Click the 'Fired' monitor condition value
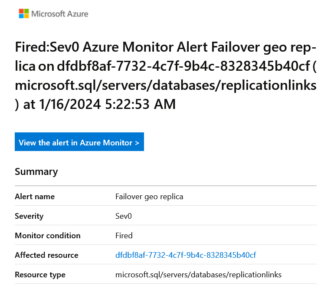This screenshot has width=321, height=286. 124,236
